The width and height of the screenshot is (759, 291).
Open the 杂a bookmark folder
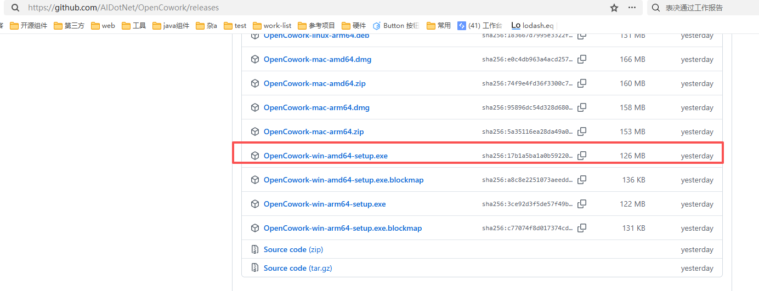tap(207, 26)
